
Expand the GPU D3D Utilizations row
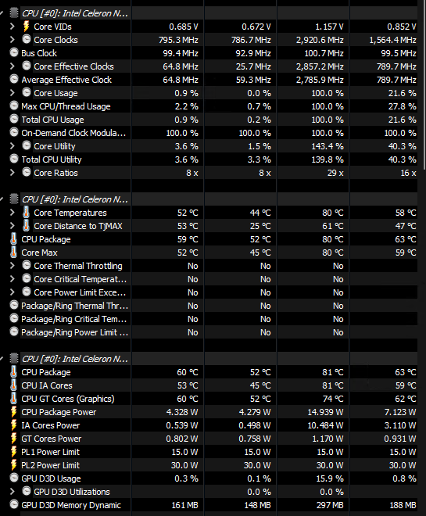pos(13,491)
